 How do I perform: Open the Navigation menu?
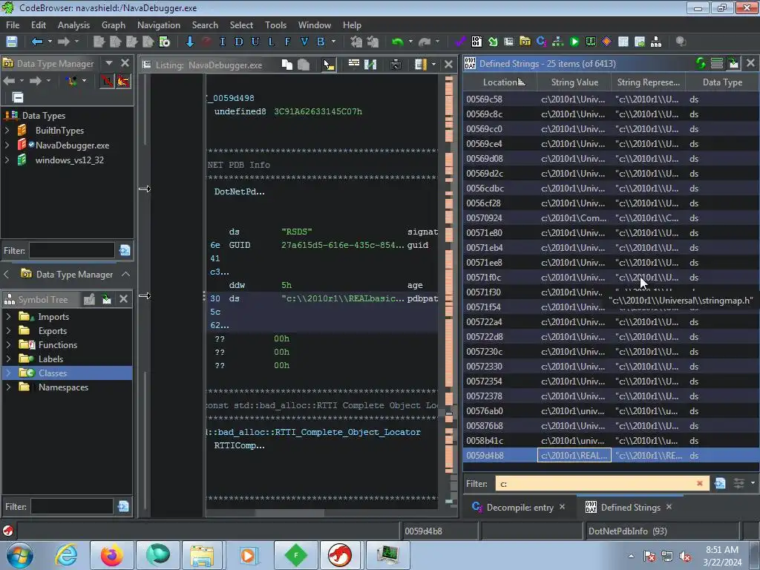(x=159, y=25)
